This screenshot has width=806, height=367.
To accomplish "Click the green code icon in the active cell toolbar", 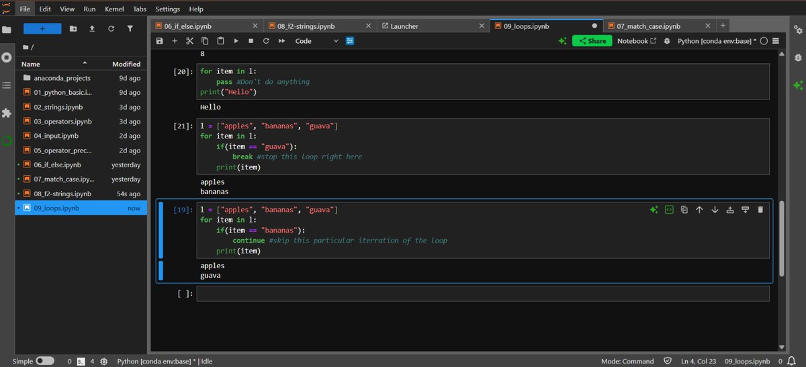I will click(x=669, y=210).
